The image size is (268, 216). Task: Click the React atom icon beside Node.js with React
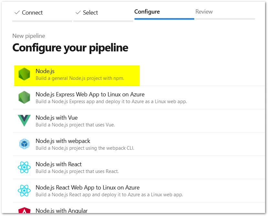pos(24,167)
